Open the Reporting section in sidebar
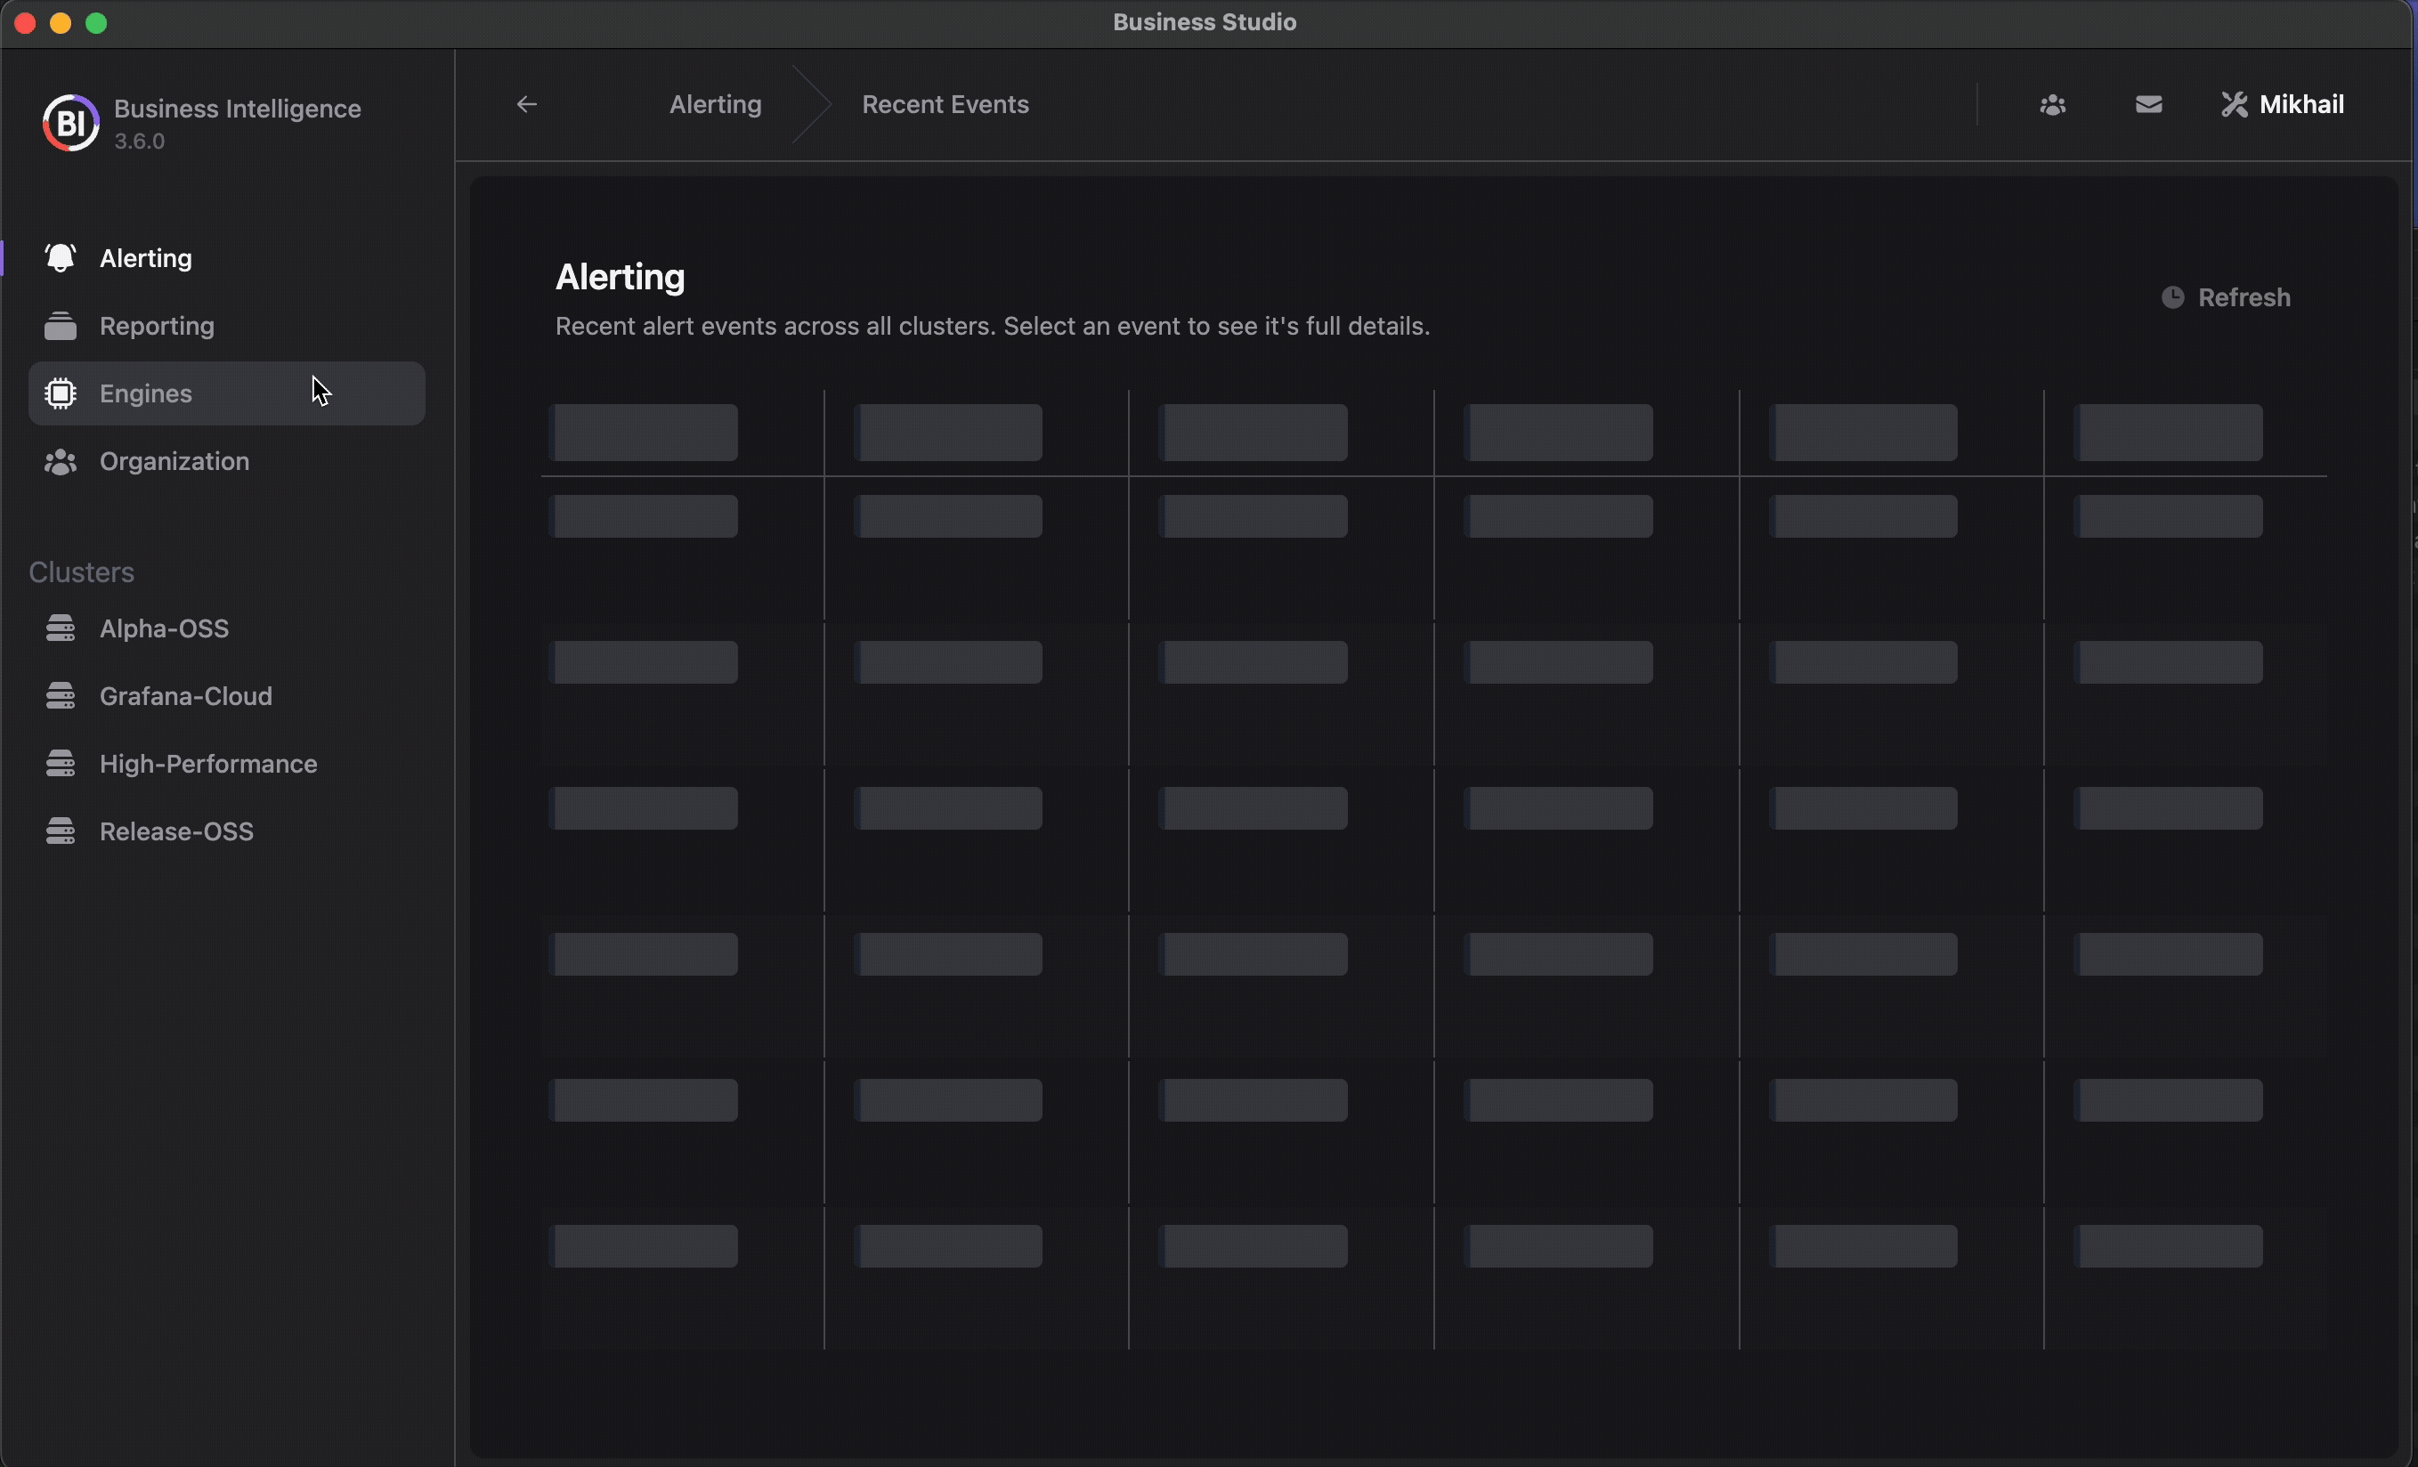This screenshot has height=1467, width=2418. [227, 326]
